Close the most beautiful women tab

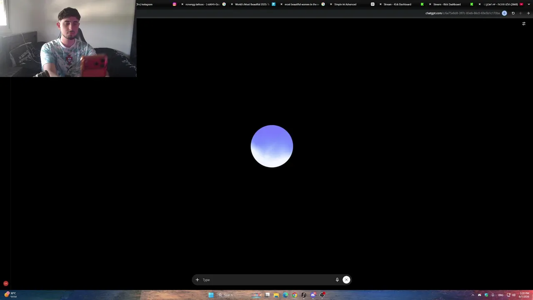[281, 4]
